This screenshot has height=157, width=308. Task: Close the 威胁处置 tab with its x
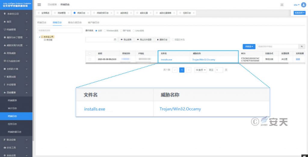click(x=150, y=13)
